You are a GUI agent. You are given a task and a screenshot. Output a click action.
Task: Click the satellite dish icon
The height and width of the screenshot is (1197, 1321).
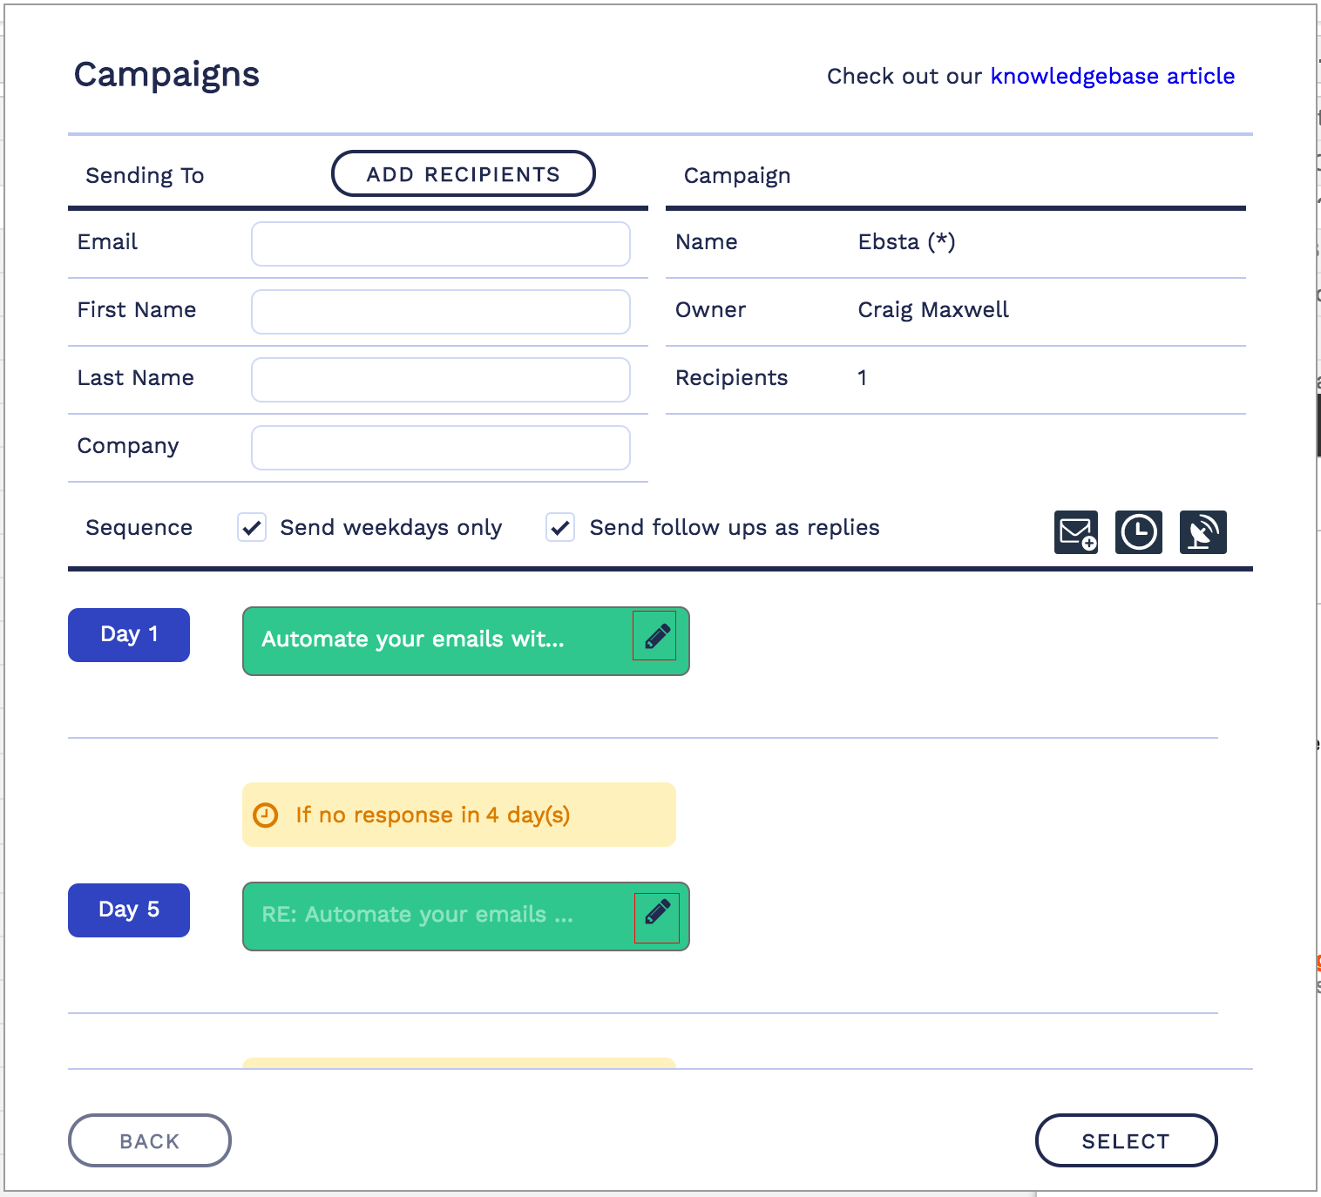point(1202,532)
